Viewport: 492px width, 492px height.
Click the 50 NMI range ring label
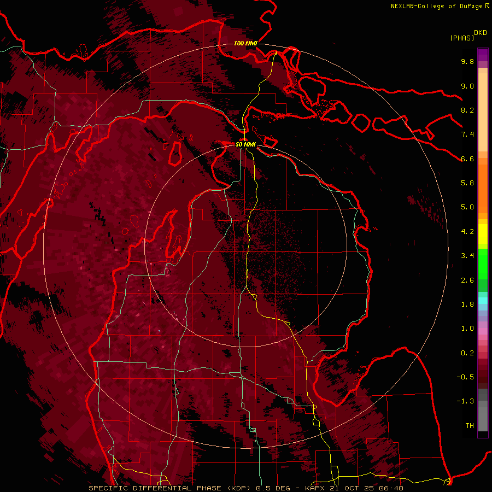tap(245, 144)
